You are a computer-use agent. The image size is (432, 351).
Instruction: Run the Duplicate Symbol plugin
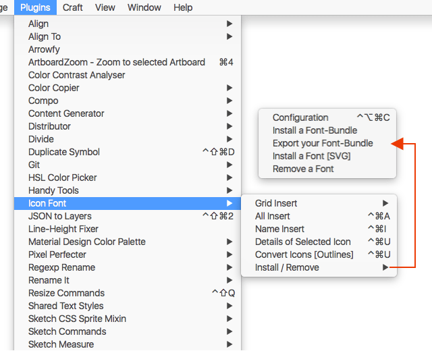click(x=64, y=152)
